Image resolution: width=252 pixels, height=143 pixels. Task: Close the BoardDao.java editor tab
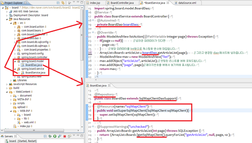[109, 85]
